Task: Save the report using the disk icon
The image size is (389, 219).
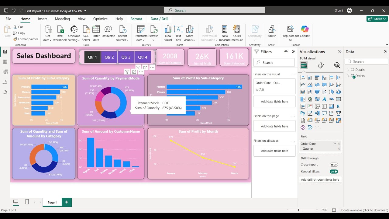Action: pyautogui.click(x=6, y=11)
